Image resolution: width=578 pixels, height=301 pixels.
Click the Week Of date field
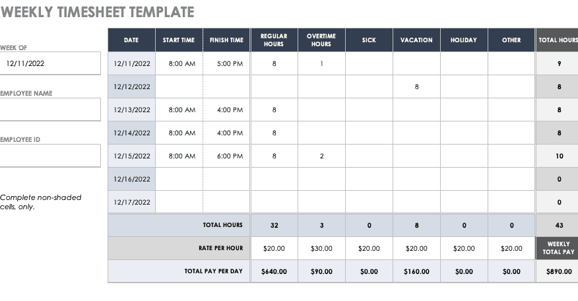pos(50,64)
